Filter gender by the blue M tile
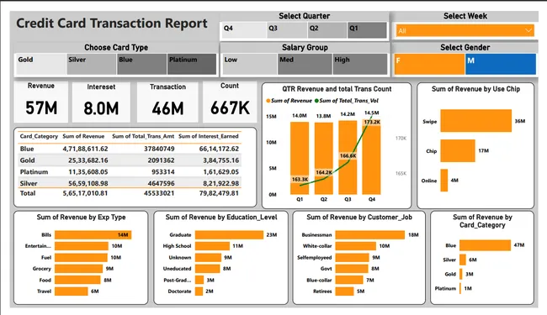Screen dimensions: 547x315 [501, 64]
